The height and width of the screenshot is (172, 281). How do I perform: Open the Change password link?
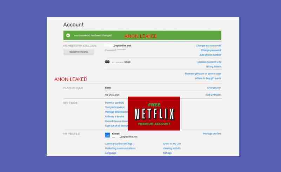coord(211,50)
